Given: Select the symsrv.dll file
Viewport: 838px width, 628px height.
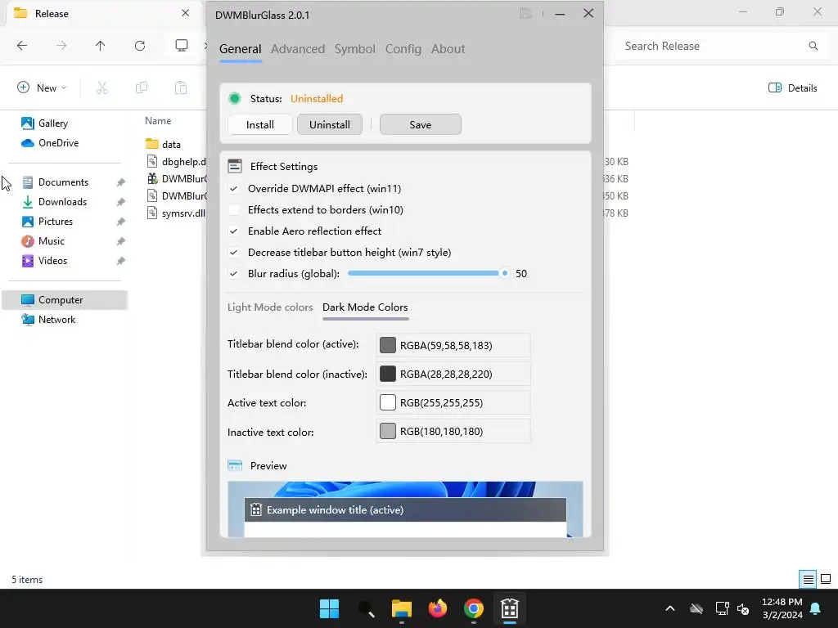Looking at the screenshot, I should tap(177, 213).
